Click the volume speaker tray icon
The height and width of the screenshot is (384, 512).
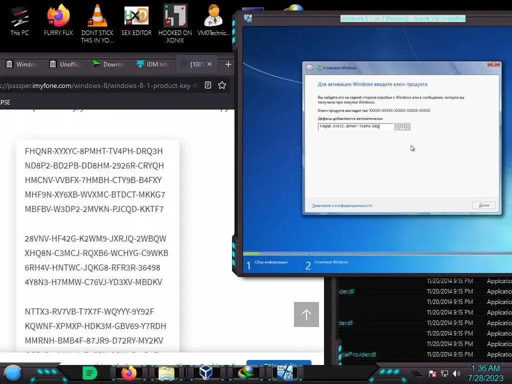pos(456,373)
